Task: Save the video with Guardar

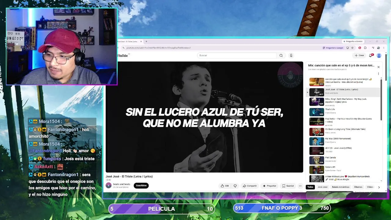Action: tap(288, 186)
